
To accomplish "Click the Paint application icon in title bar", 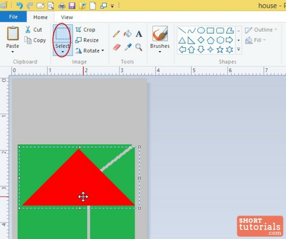I will [3, 5].
